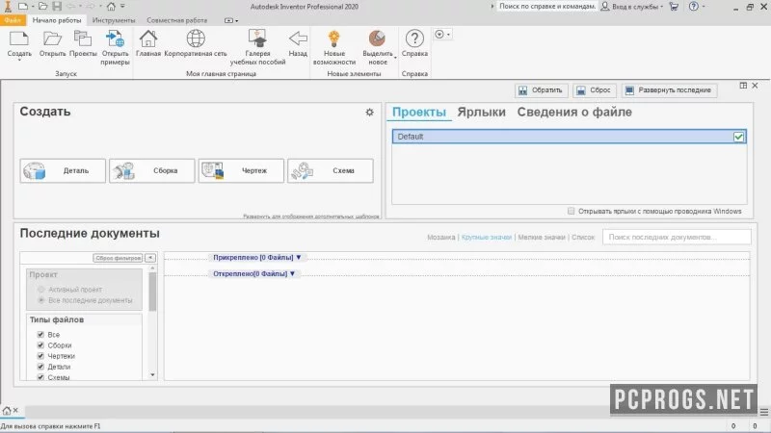Screen dimensions: 771x433
Task: Open the ribbon appearance dropdown after tabs
Action: [231, 20]
